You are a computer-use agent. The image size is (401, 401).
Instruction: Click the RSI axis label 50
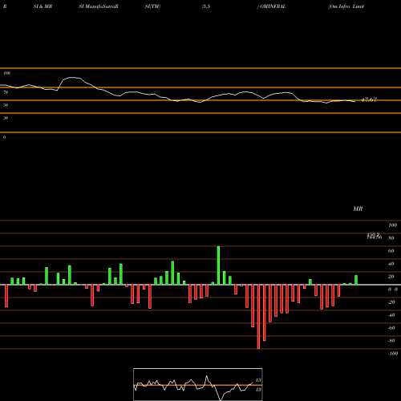click(6, 105)
